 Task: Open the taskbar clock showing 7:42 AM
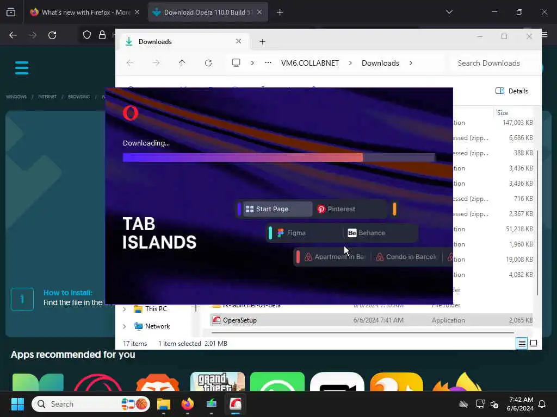[521, 404]
